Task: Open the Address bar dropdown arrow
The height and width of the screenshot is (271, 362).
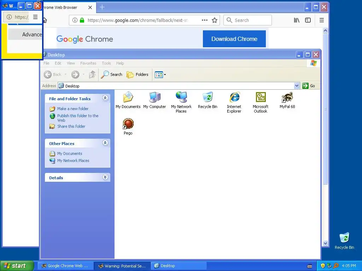Action: point(297,86)
